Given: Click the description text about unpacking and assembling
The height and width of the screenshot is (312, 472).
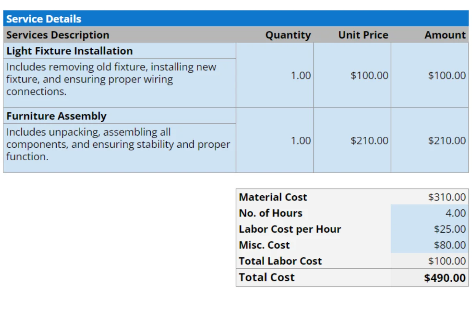Looking at the screenshot, I should [x=118, y=144].
